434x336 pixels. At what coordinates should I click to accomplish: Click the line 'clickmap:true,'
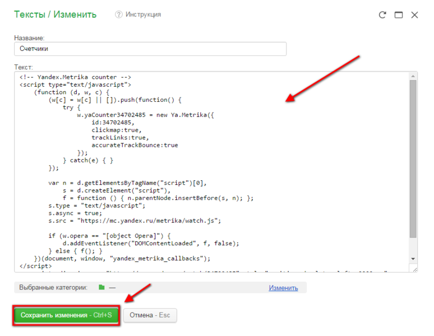pos(117,130)
